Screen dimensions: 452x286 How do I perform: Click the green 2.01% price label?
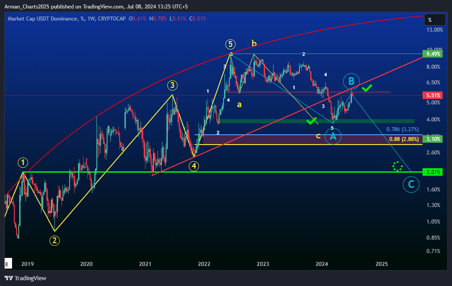[432, 172]
